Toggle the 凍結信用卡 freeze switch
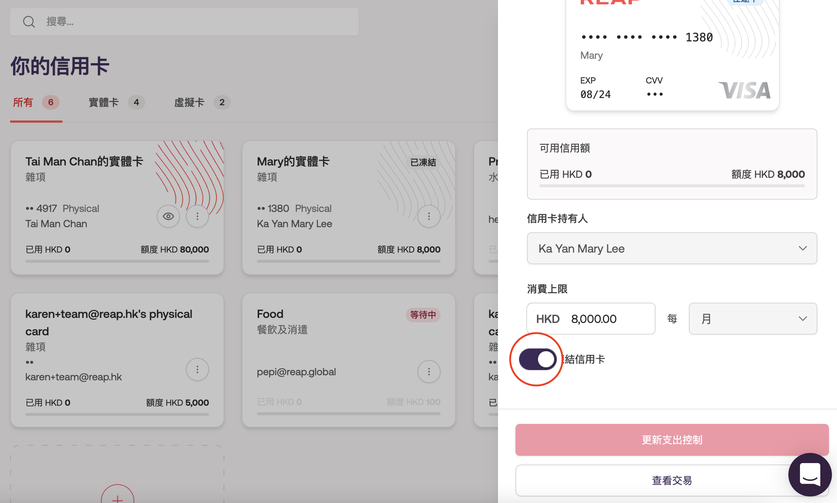This screenshot has width=837, height=503. pyautogui.click(x=538, y=359)
